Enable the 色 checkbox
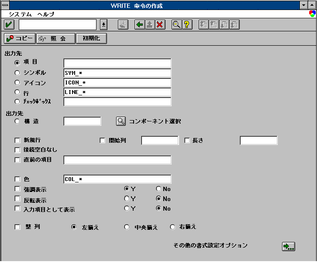 tap(17, 179)
